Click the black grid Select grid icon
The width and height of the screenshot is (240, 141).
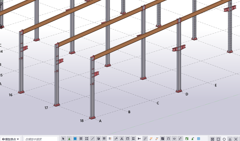coord(104,139)
